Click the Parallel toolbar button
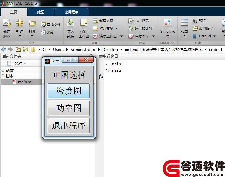 pos(202,36)
